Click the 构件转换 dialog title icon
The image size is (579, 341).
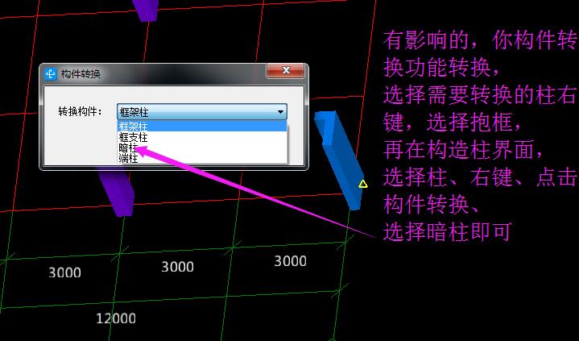(x=51, y=73)
